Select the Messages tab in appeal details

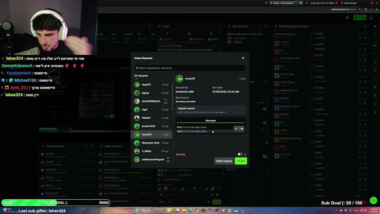[211, 121]
